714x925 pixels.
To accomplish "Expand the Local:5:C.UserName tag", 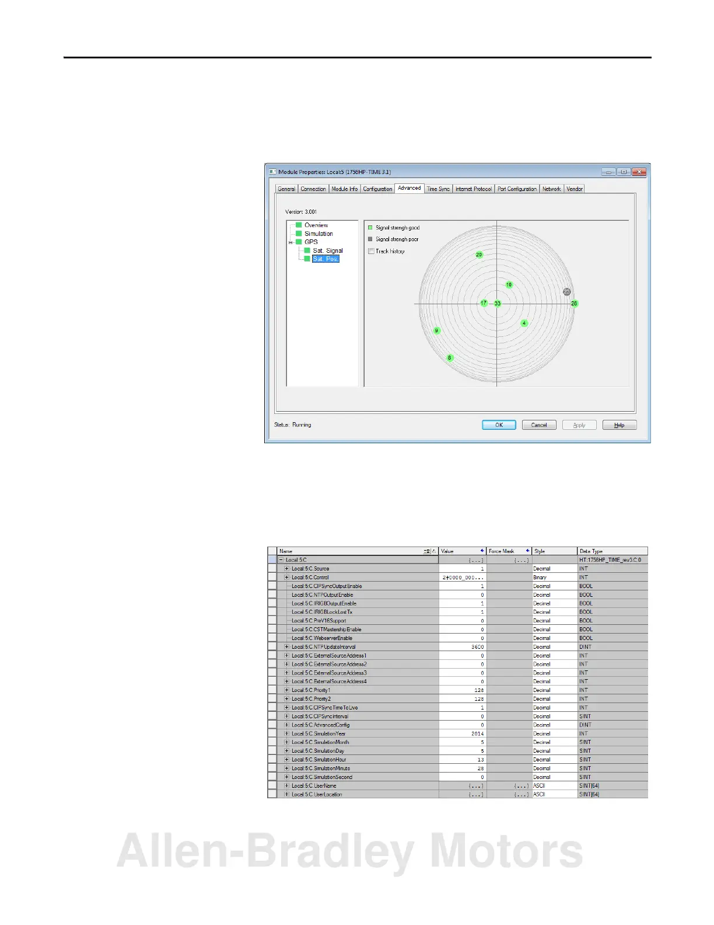I will (286, 785).
